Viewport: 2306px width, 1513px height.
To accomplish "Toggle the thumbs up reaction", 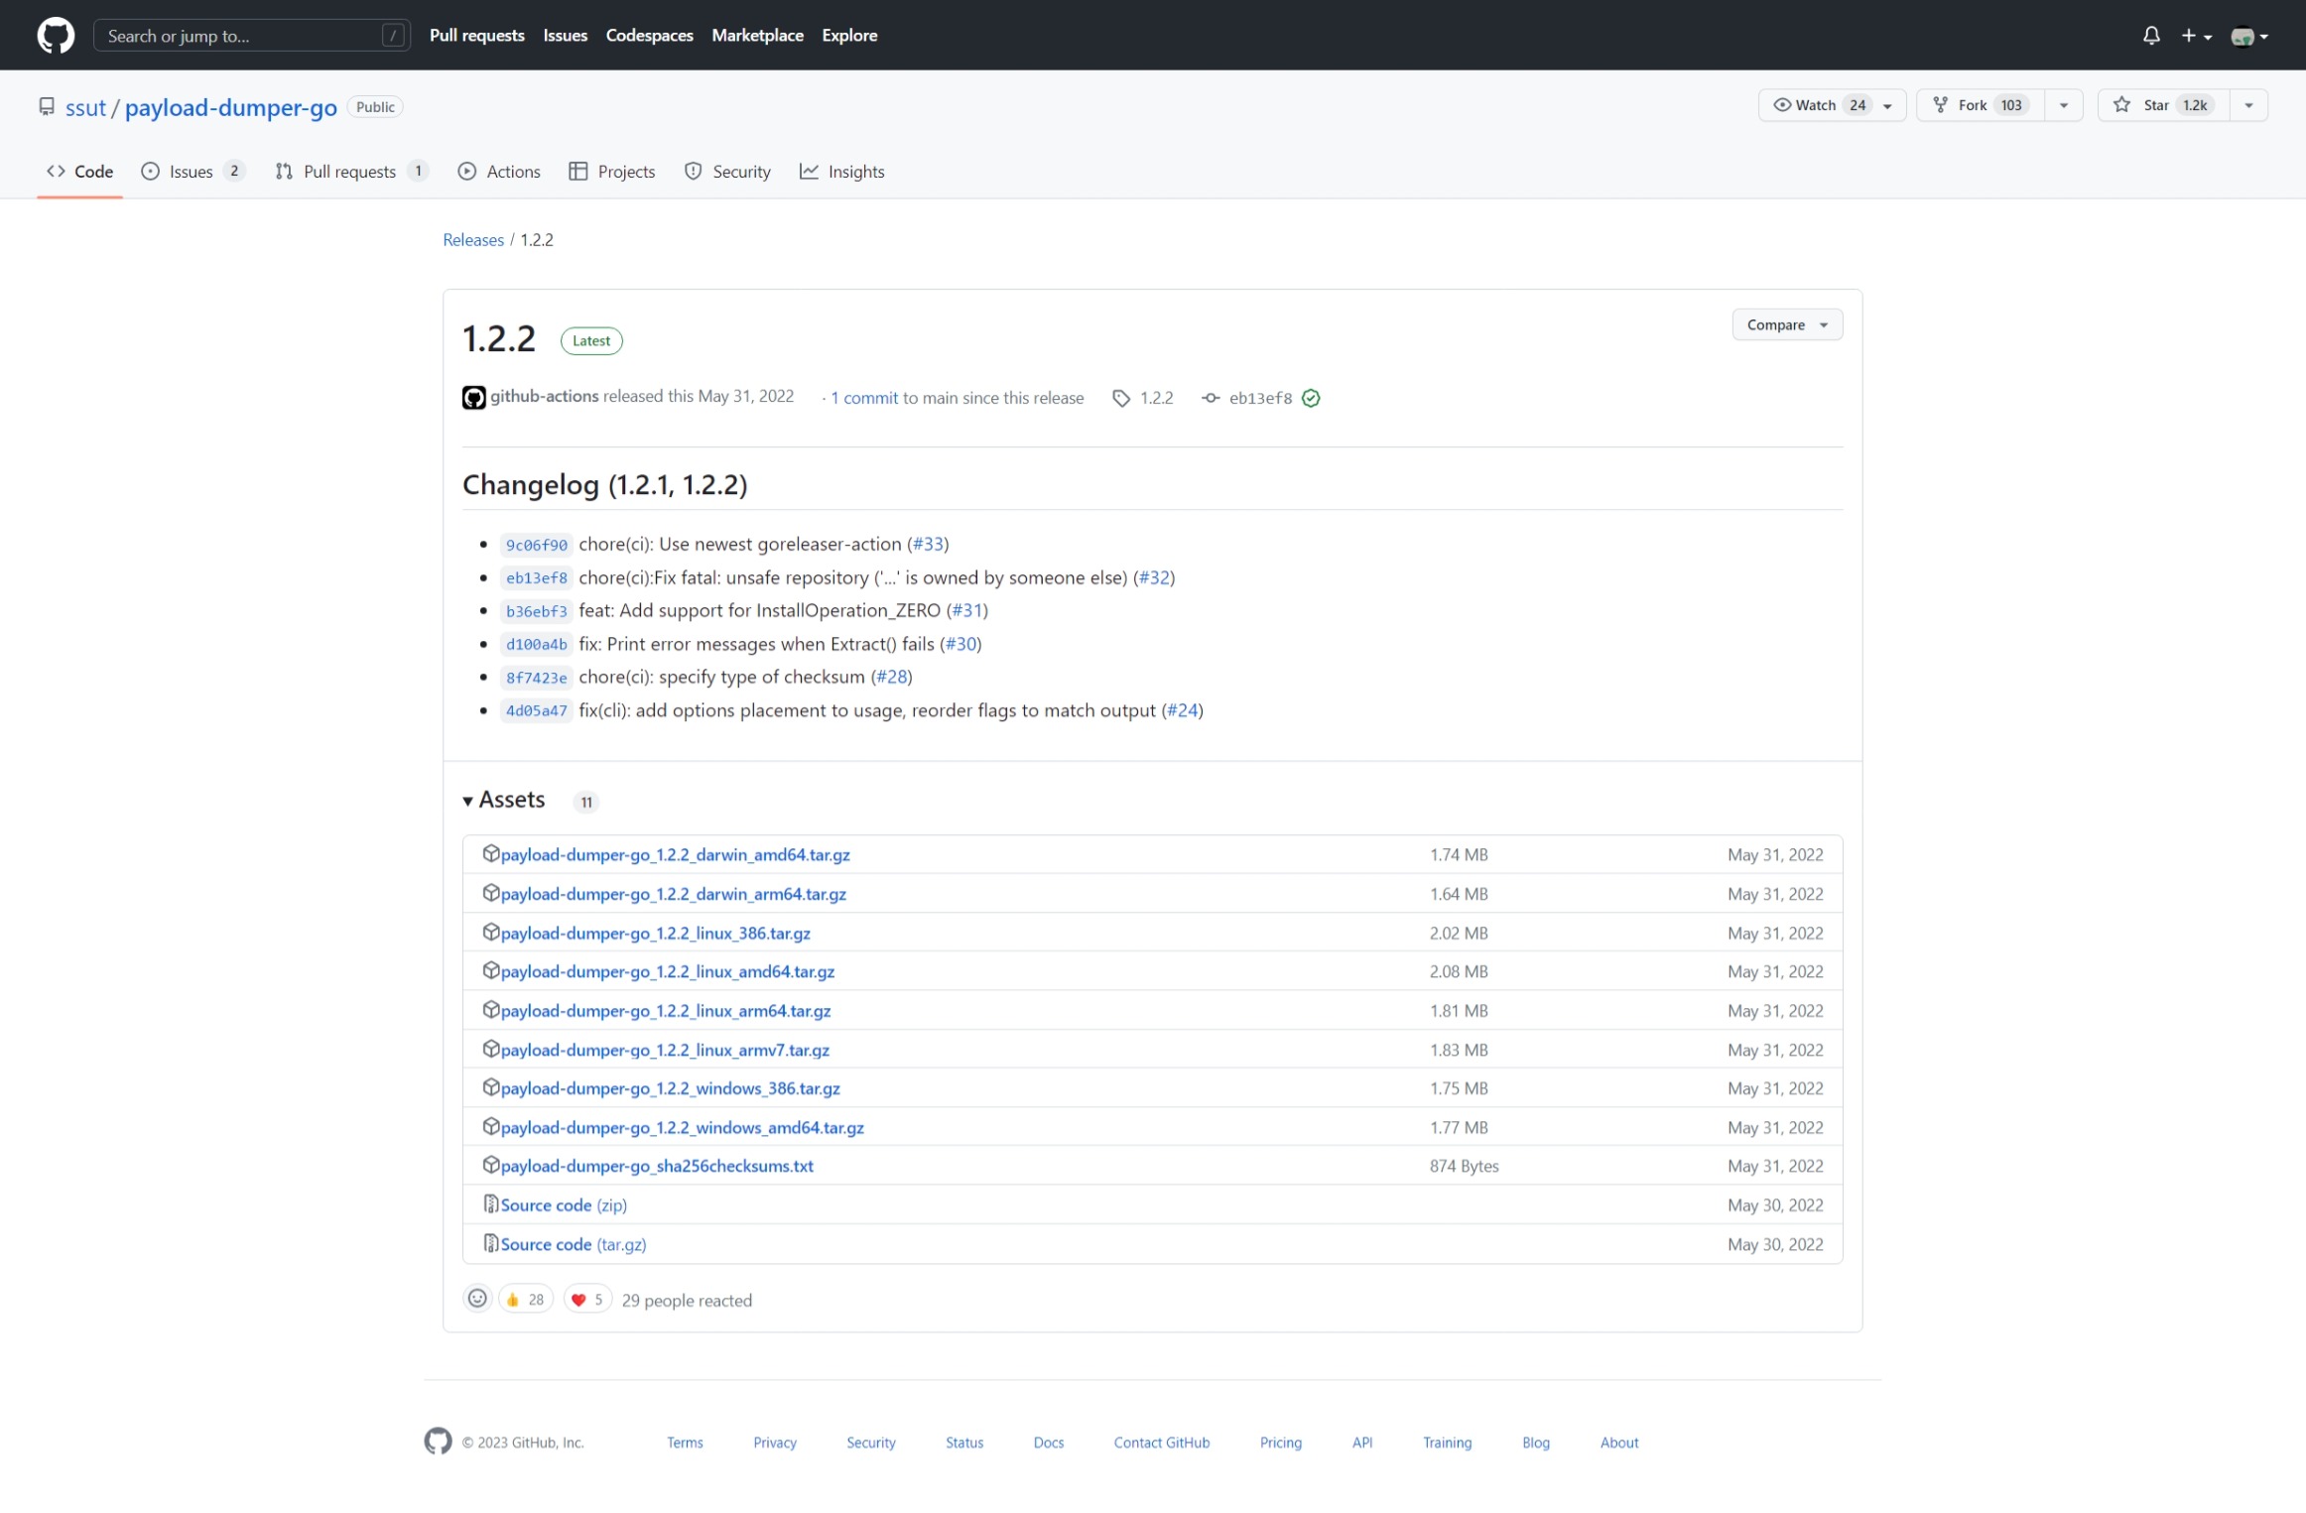I will click(525, 1299).
